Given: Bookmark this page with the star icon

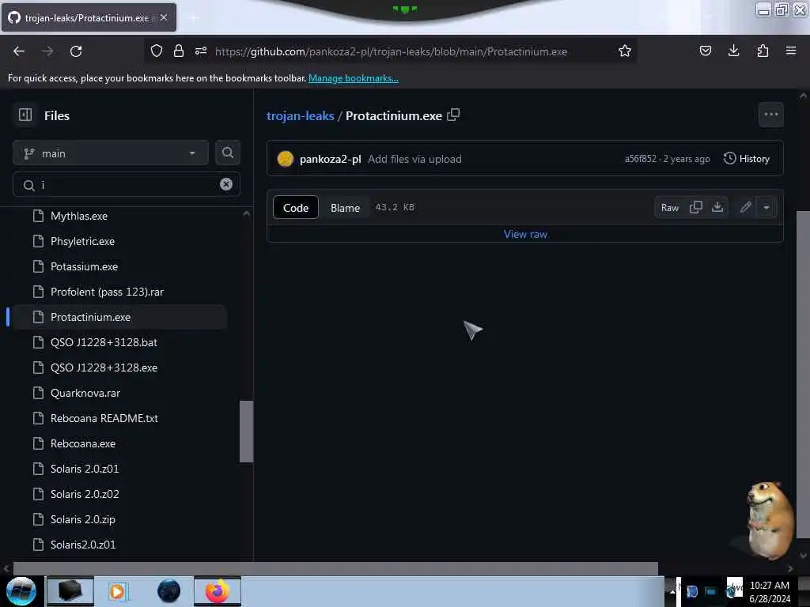Looking at the screenshot, I should coord(625,51).
